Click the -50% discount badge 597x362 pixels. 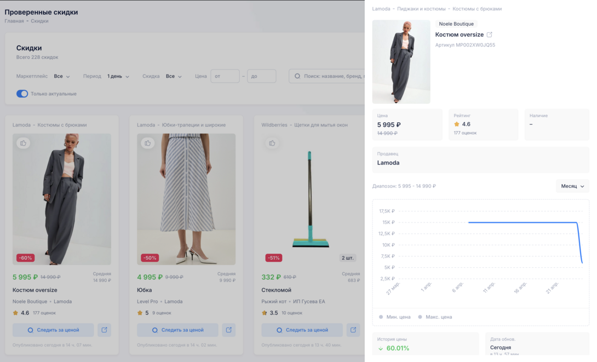click(x=150, y=258)
